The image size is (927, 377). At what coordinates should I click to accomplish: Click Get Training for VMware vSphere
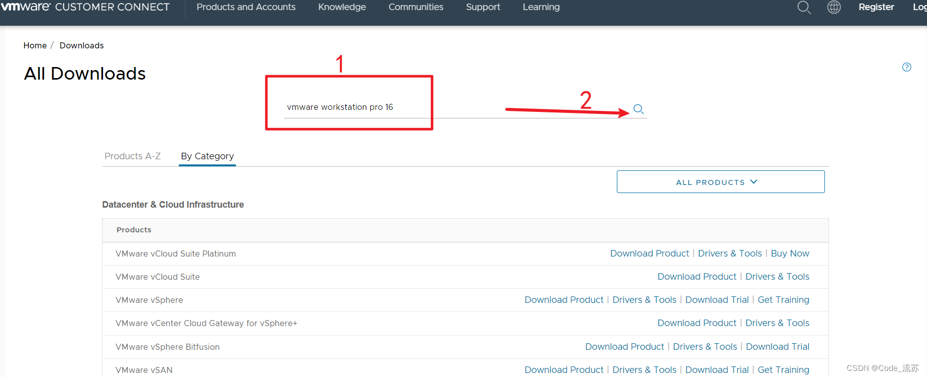tap(784, 300)
